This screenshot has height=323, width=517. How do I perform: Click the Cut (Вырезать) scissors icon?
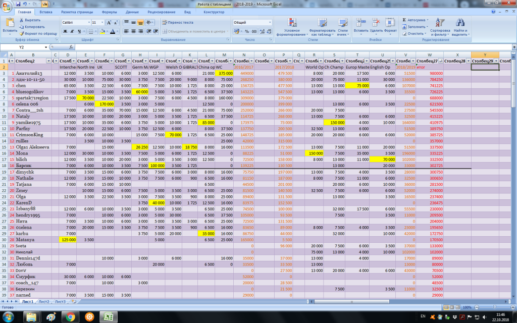tap(21, 20)
